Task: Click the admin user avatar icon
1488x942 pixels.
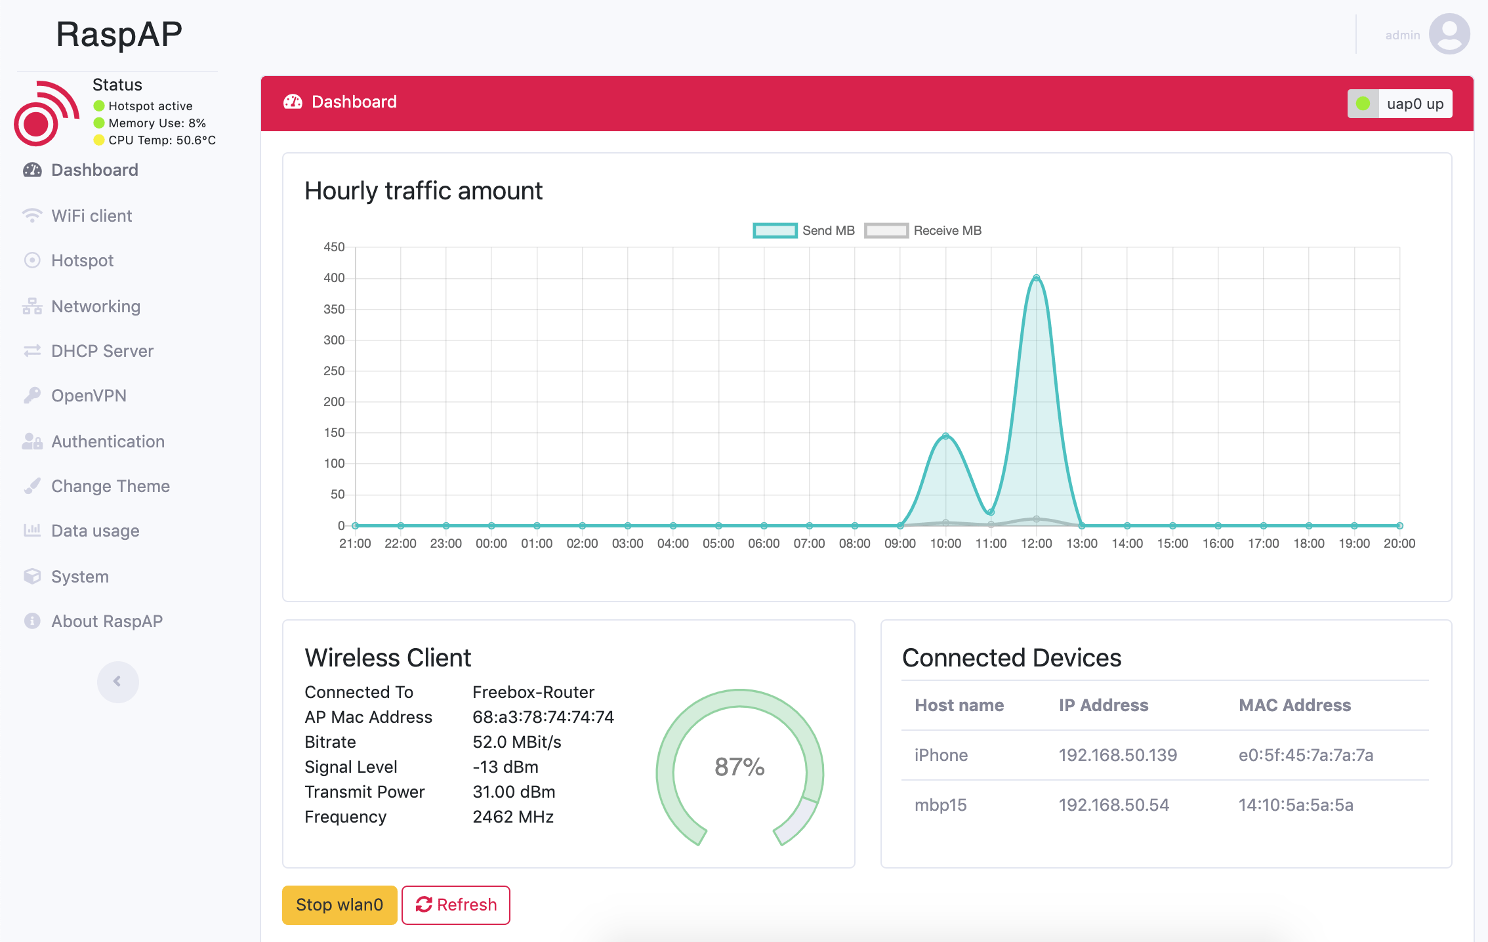Action: point(1449,34)
